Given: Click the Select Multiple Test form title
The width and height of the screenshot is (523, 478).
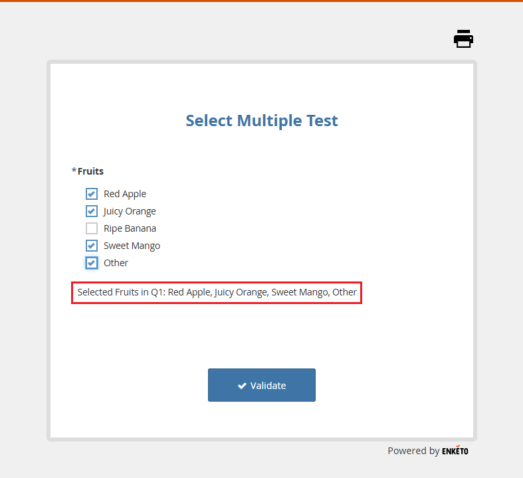Looking at the screenshot, I should point(262,121).
